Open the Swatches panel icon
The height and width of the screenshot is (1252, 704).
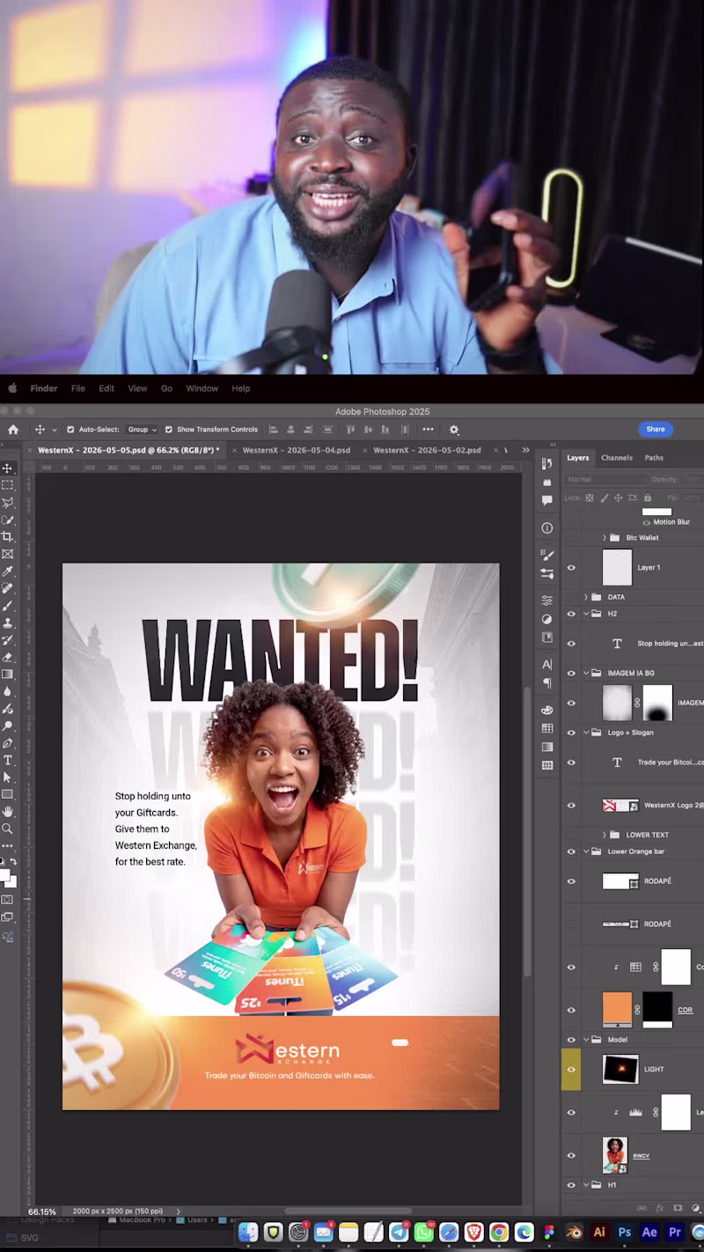coord(546,728)
